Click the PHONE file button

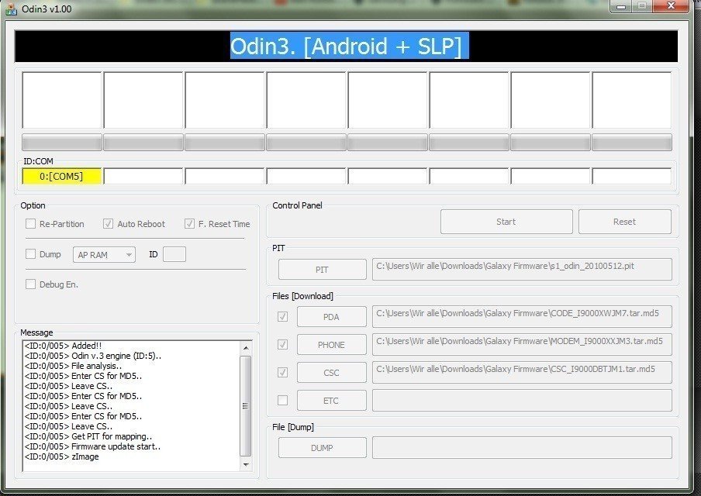[331, 345]
